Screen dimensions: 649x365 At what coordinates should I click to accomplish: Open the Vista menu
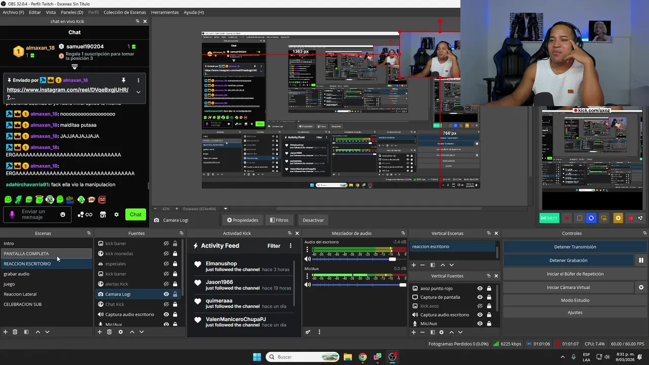[x=51, y=12]
